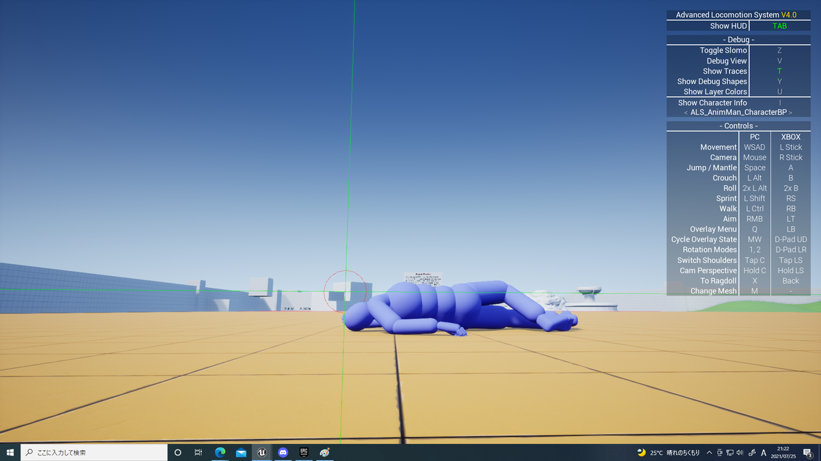Click the green T key for Show Traces

click(x=779, y=71)
